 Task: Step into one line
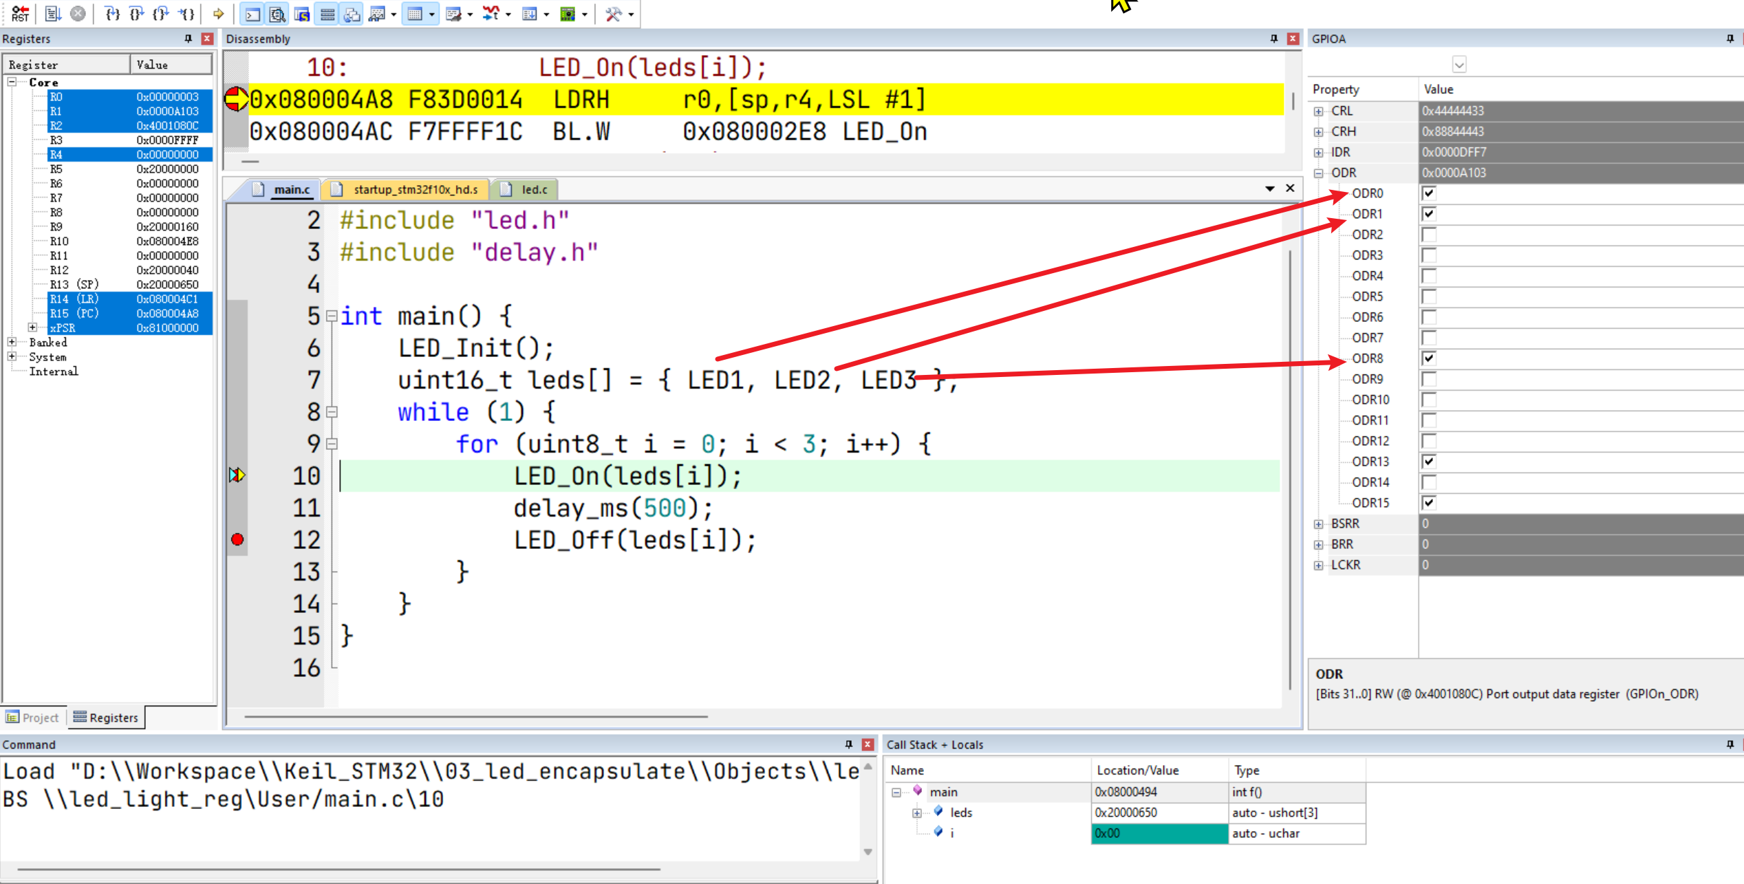click(112, 13)
